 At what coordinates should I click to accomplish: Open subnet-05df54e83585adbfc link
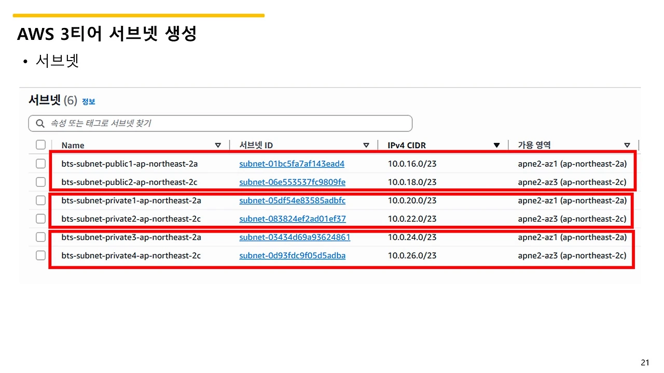pyautogui.click(x=292, y=200)
